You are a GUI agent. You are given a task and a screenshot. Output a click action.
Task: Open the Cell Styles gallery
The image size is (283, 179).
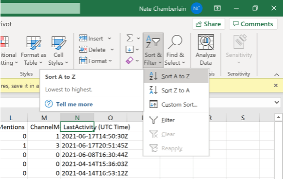point(58,51)
